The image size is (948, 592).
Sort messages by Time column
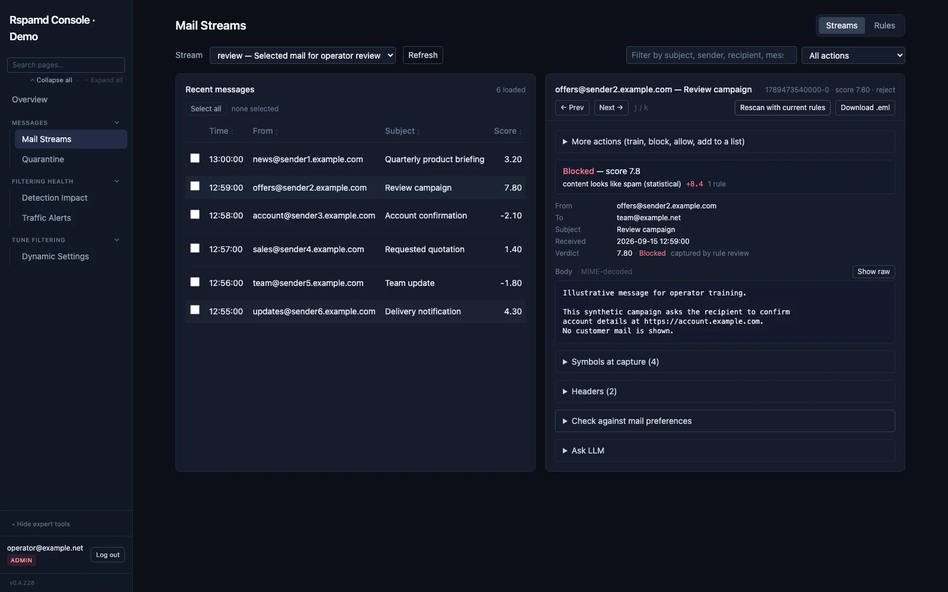pos(222,131)
